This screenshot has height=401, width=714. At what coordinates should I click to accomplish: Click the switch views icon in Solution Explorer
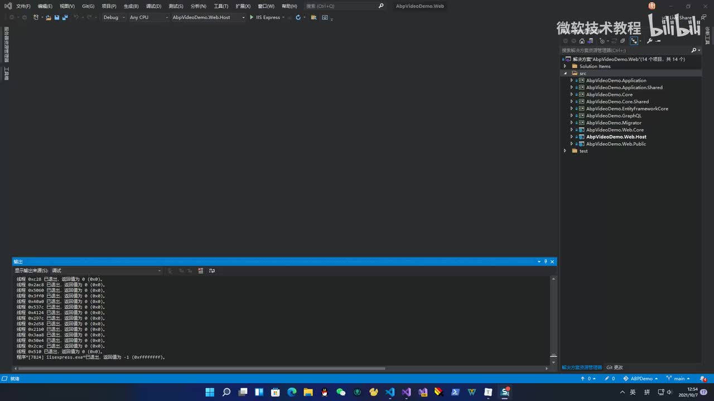pos(591,41)
